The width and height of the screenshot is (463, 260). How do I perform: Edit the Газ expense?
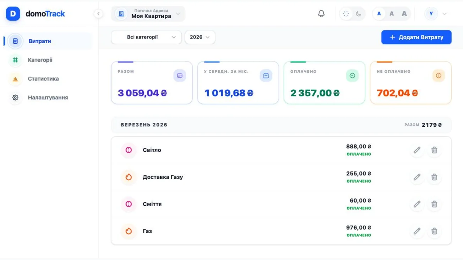[x=417, y=231]
